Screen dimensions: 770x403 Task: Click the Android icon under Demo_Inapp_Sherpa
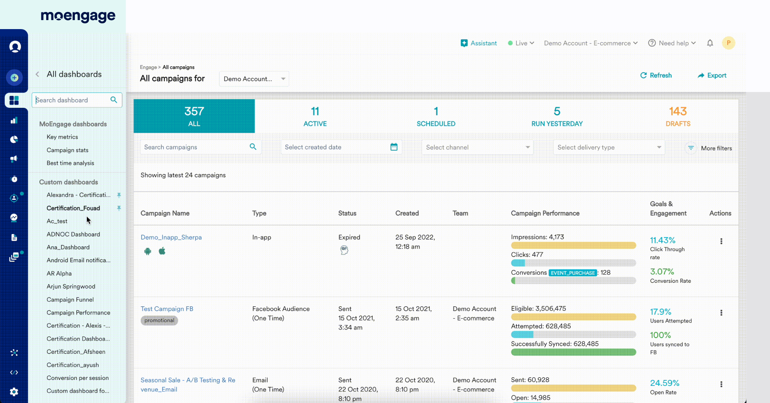(147, 251)
